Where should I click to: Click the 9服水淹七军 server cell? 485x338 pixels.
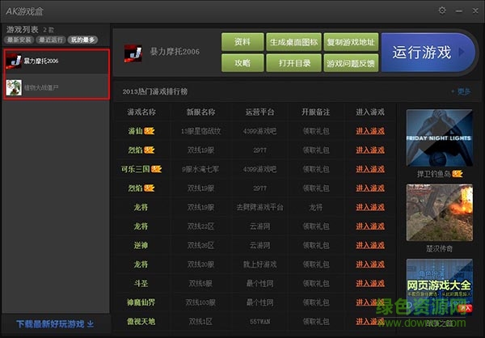(x=200, y=169)
